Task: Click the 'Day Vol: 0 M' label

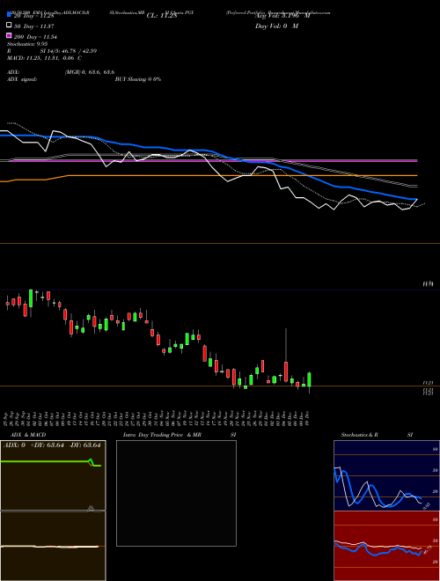Action: coord(276,26)
